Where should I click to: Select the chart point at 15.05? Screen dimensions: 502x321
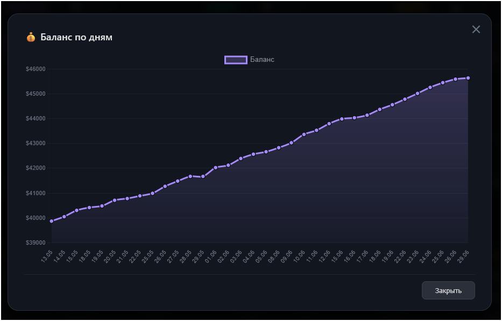point(77,210)
